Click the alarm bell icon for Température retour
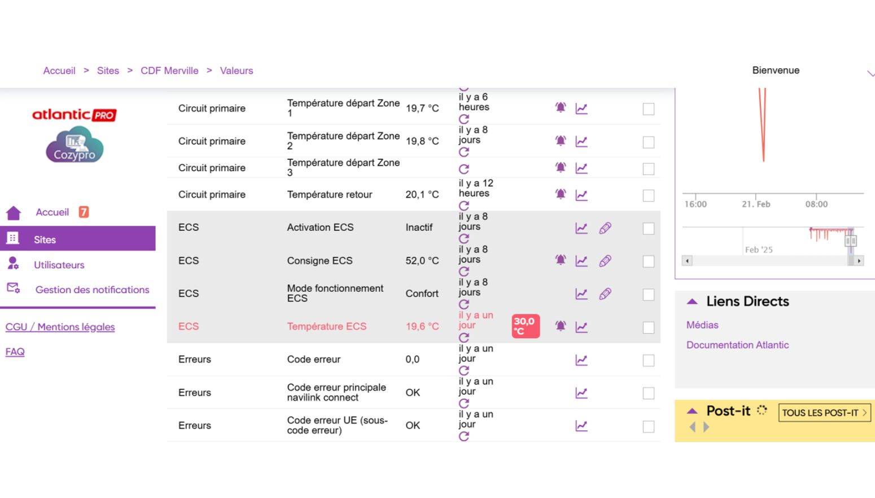 point(560,194)
